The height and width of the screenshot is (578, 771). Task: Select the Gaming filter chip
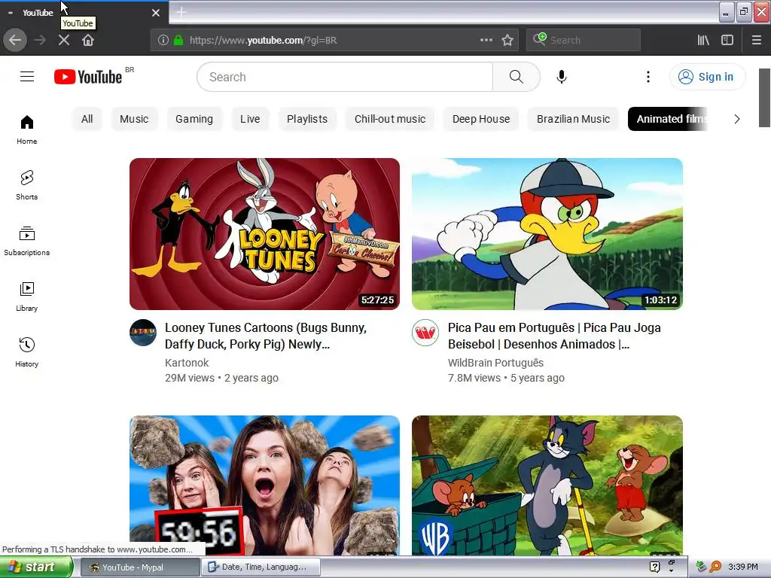pos(194,119)
